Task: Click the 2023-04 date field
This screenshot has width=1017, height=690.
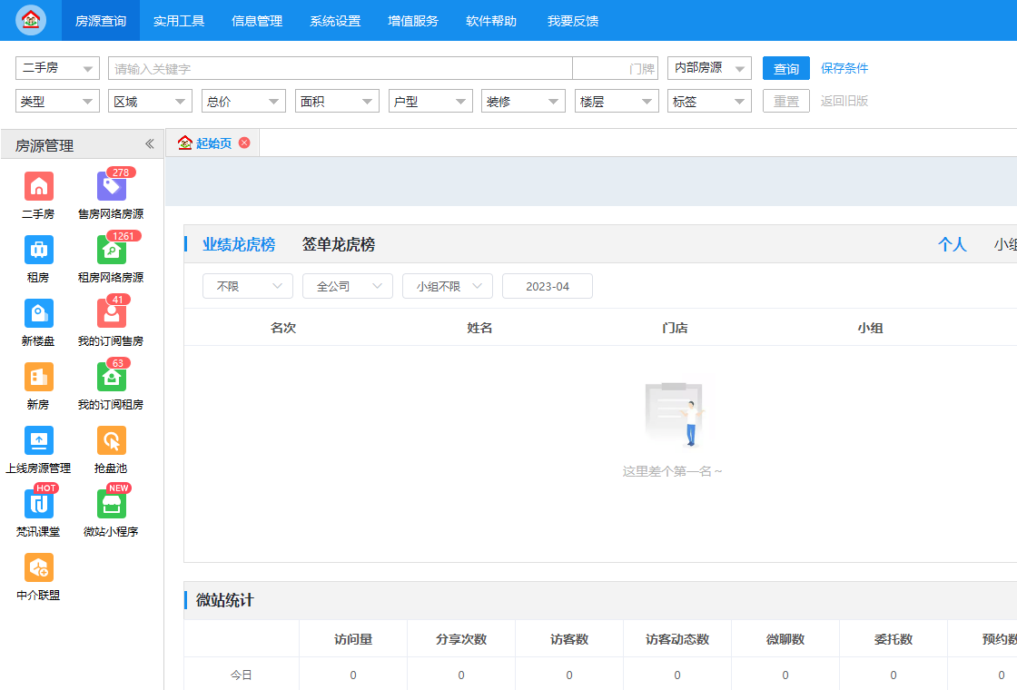Action: point(548,286)
